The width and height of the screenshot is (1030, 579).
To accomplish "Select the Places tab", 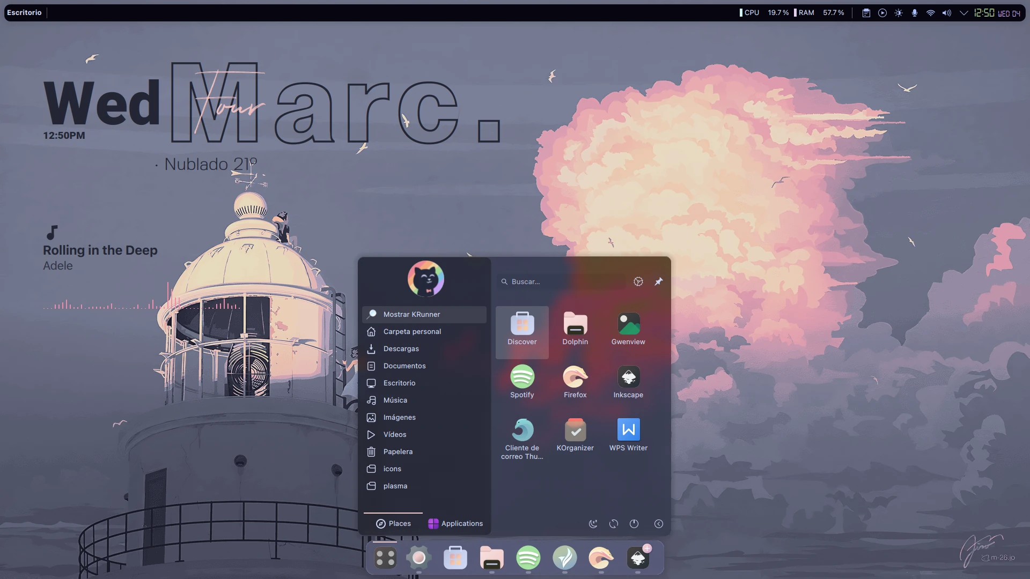I will (x=393, y=523).
